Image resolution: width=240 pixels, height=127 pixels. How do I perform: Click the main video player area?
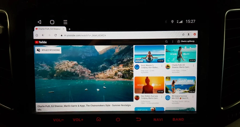click(x=84, y=74)
